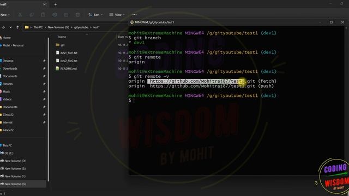Viewport: 349px width, 196px height.
Task: Sort by the Name column header
Action: 62,37
